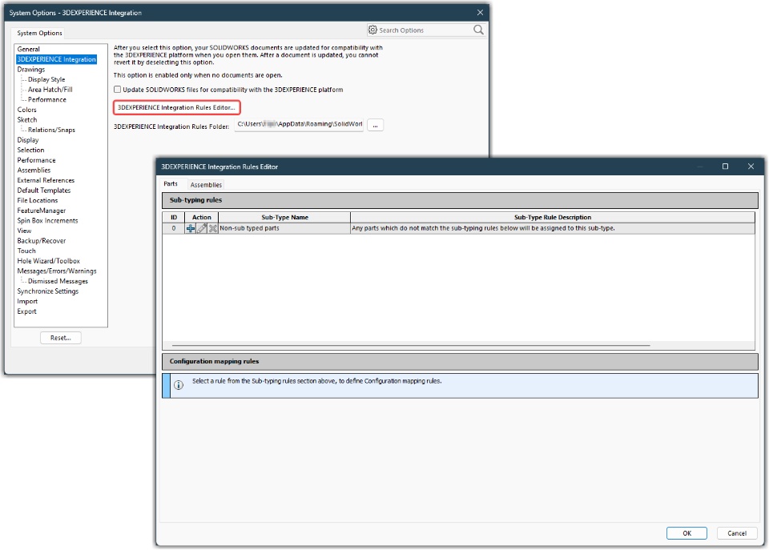Screen dimensions: 769x550
Task: Click the gear icon in Search Options box
Action: (x=372, y=30)
